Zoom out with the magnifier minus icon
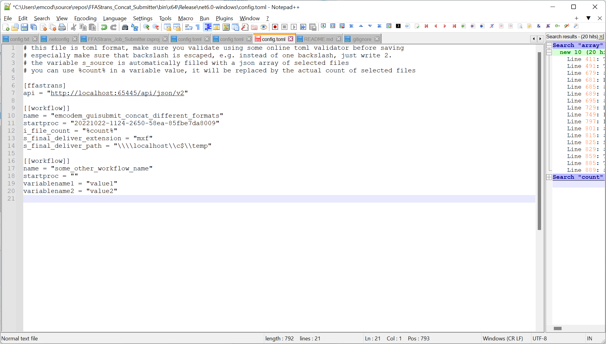 [x=156, y=27]
